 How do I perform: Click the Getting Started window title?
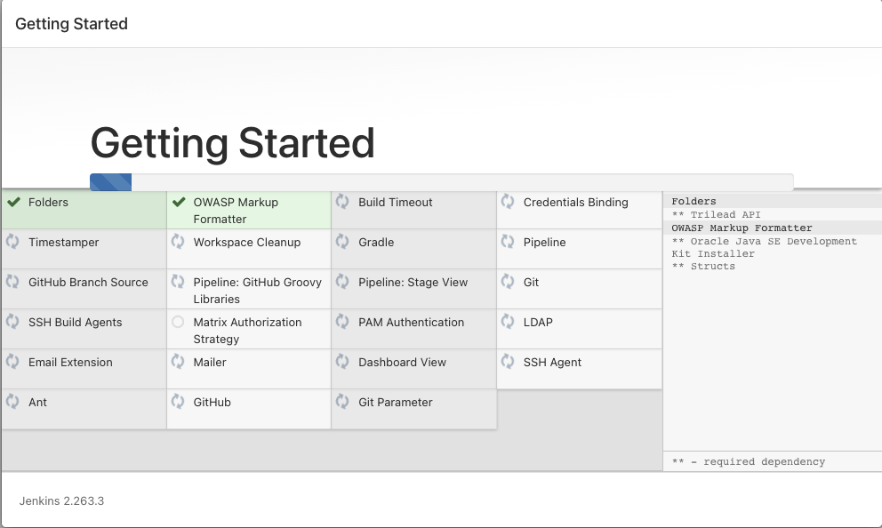coord(71,24)
